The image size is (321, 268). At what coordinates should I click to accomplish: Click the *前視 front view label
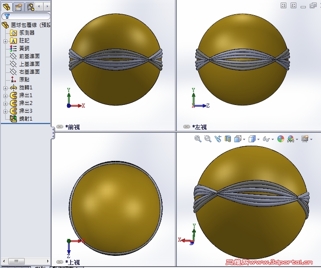point(72,127)
